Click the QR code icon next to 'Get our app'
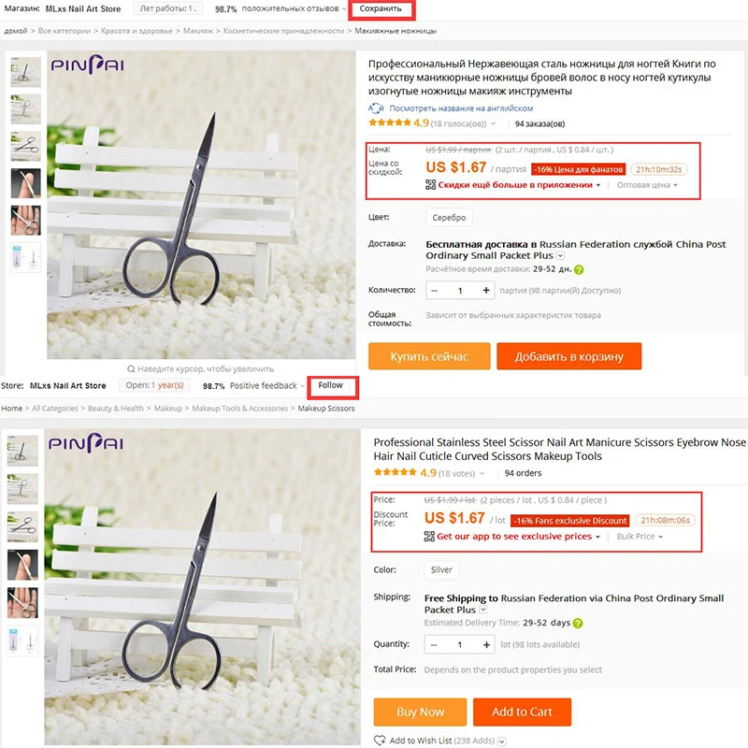748x748 pixels. point(429,536)
